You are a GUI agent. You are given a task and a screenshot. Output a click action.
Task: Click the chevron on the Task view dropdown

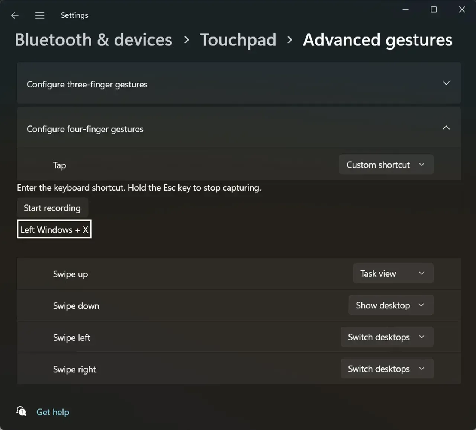point(421,273)
